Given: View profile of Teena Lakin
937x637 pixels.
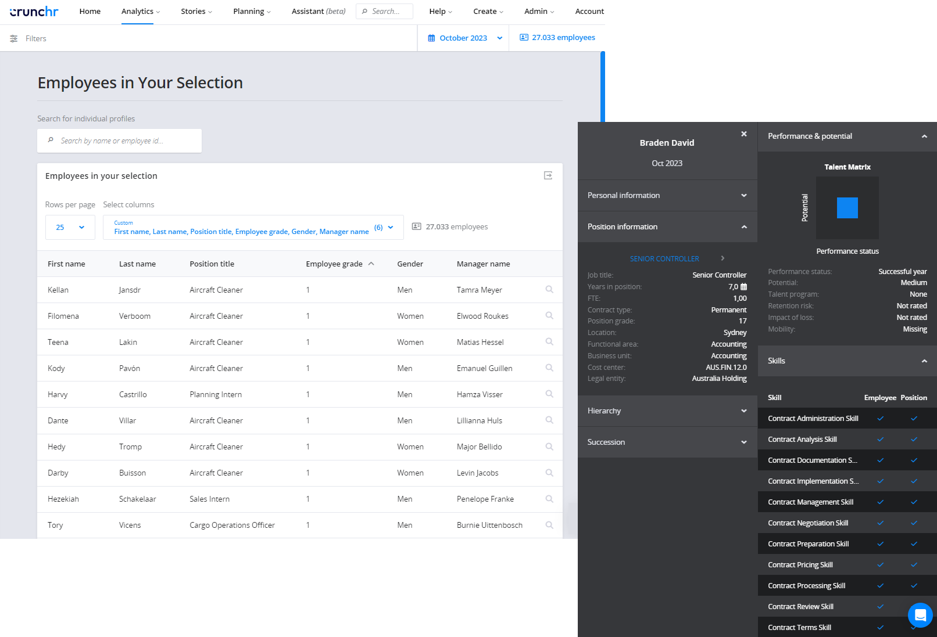Looking at the screenshot, I should click(x=549, y=342).
